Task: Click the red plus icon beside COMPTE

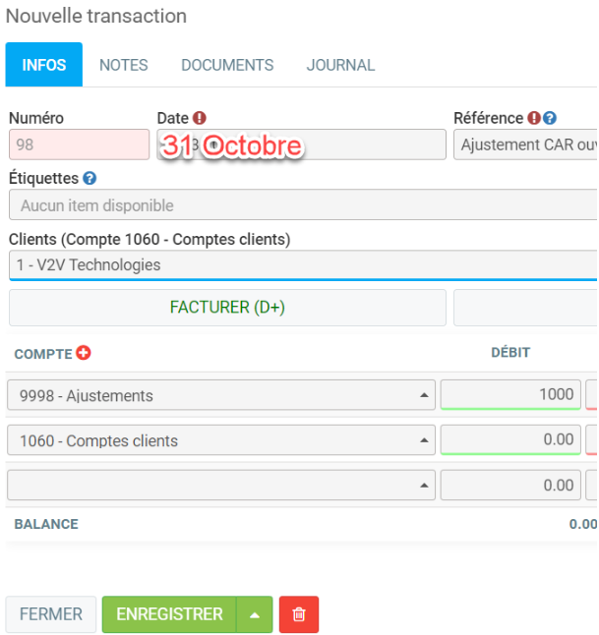Action: point(84,354)
